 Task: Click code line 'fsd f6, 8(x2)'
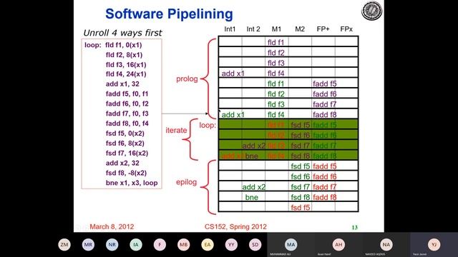click(125, 143)
